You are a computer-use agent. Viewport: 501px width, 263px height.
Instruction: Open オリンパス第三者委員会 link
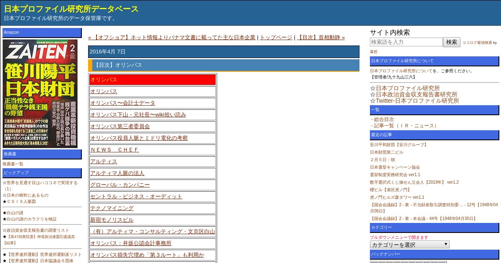coord(120,126)
